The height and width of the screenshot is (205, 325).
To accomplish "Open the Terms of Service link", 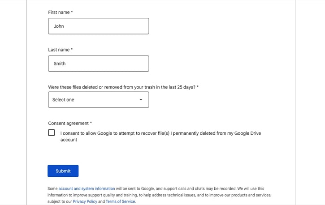I will click(x=121, y=201).
